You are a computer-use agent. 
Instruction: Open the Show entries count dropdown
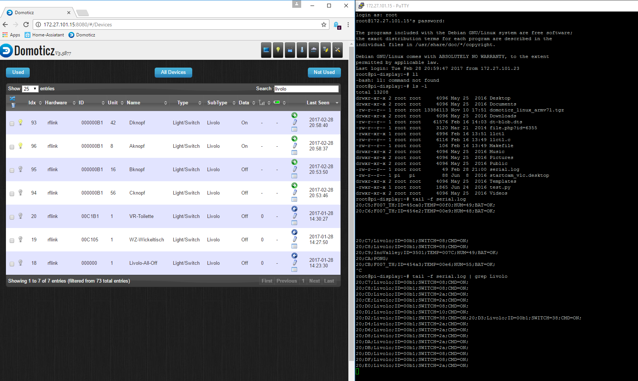(30, 89)
